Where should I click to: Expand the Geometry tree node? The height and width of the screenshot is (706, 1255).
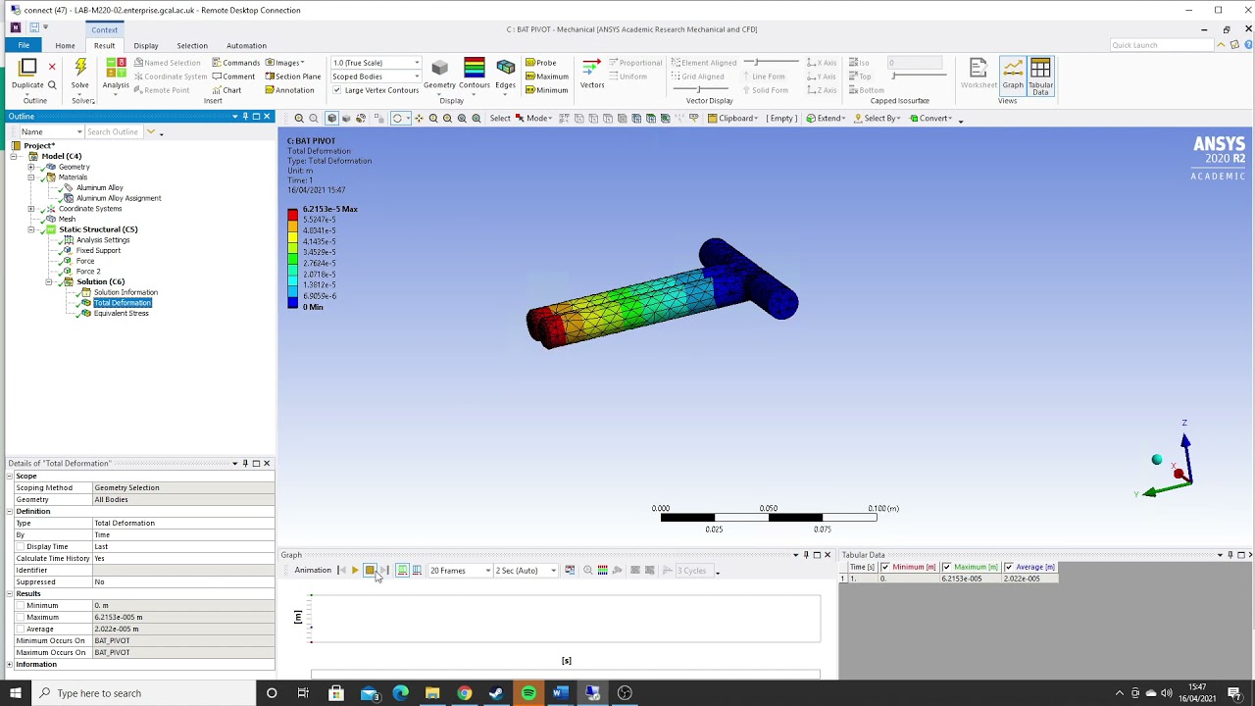(x=31, y=167)
